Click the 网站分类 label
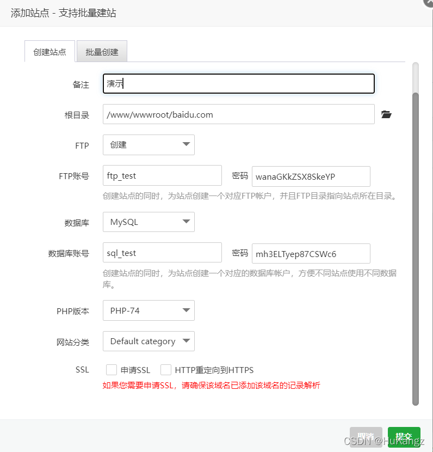This screenshot has height=452, width=433. [72, 342]
